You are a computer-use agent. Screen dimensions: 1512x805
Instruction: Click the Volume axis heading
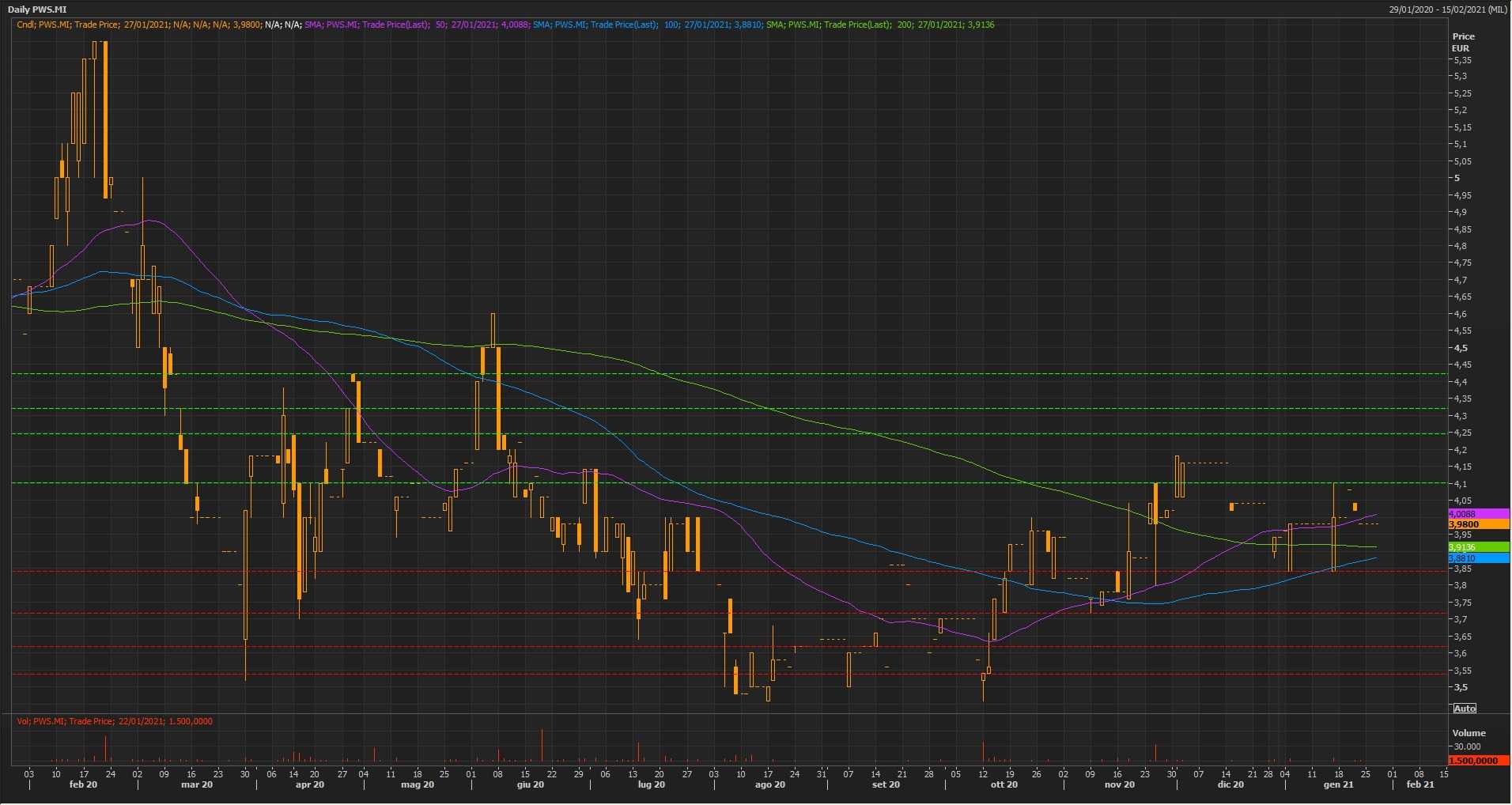[1469, 733]
